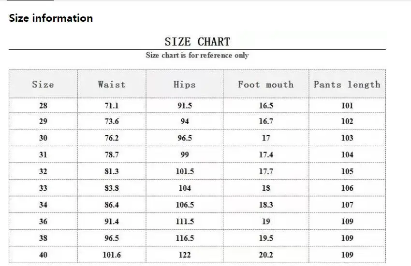Image resolution: width=411 pixels, height=266 pixels.
Task: Select the Hips column header
Action: (185, 84)
